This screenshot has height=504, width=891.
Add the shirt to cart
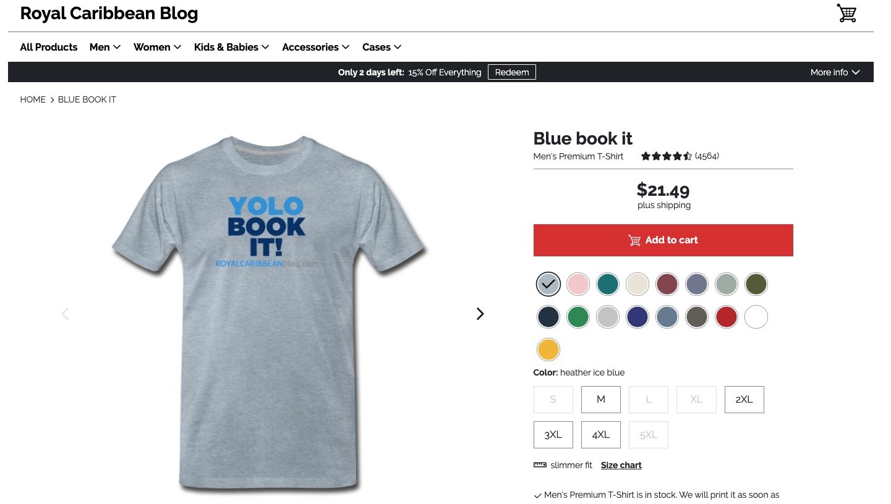[x=663, y=240]
